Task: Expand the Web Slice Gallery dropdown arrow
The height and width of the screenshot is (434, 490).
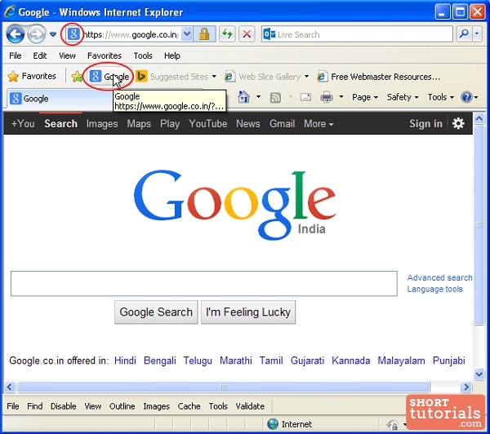Action: [x=306, y=76]
